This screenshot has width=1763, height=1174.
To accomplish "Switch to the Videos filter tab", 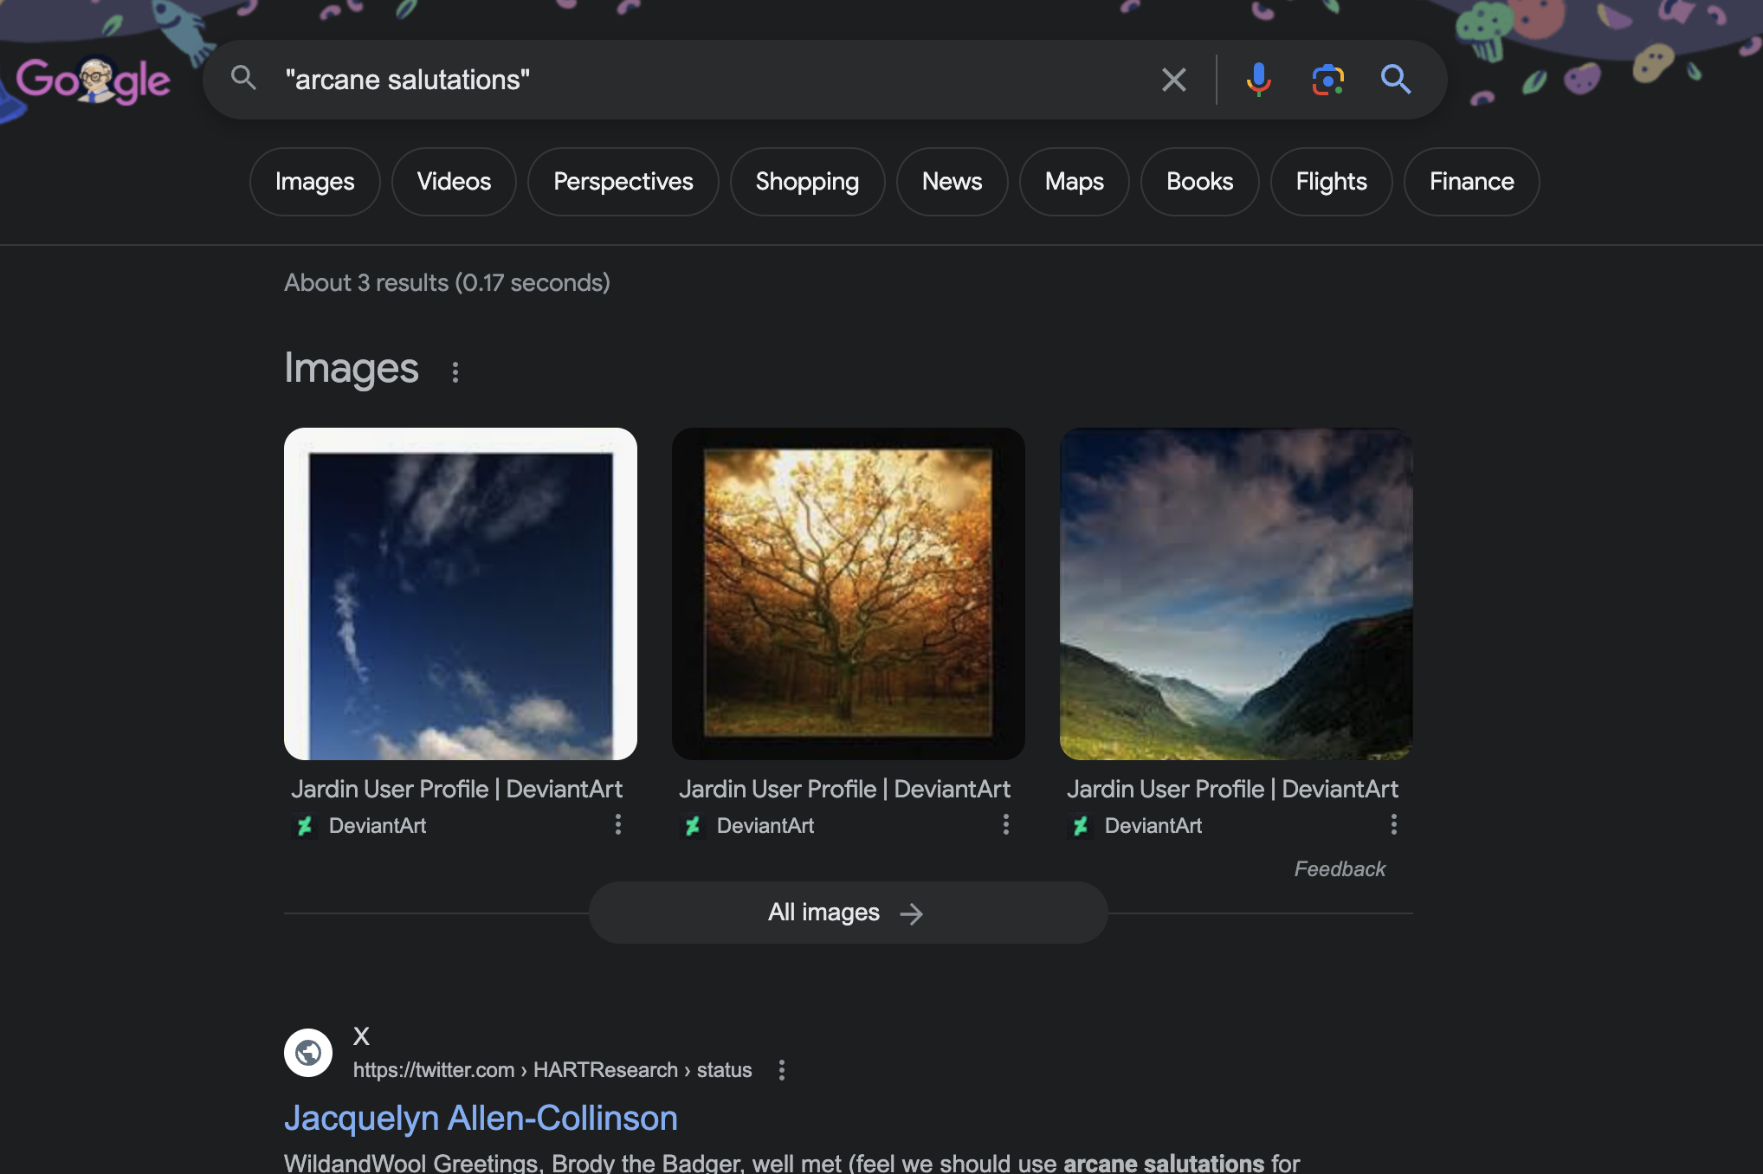I will 454,182.
